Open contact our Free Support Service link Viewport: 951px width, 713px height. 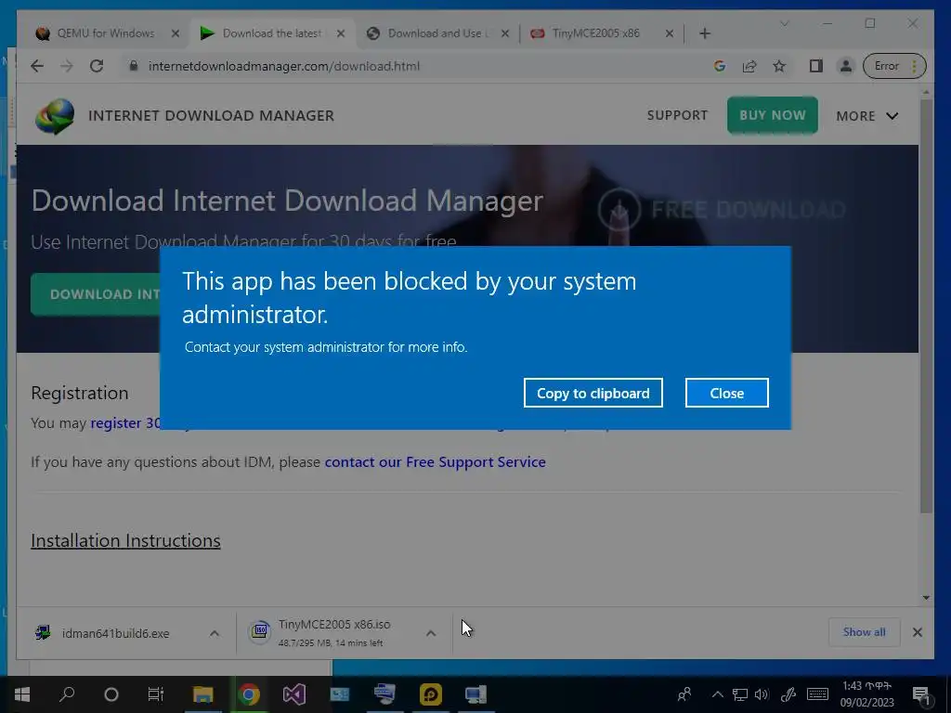pyautogui.click(x=435, y=462)
